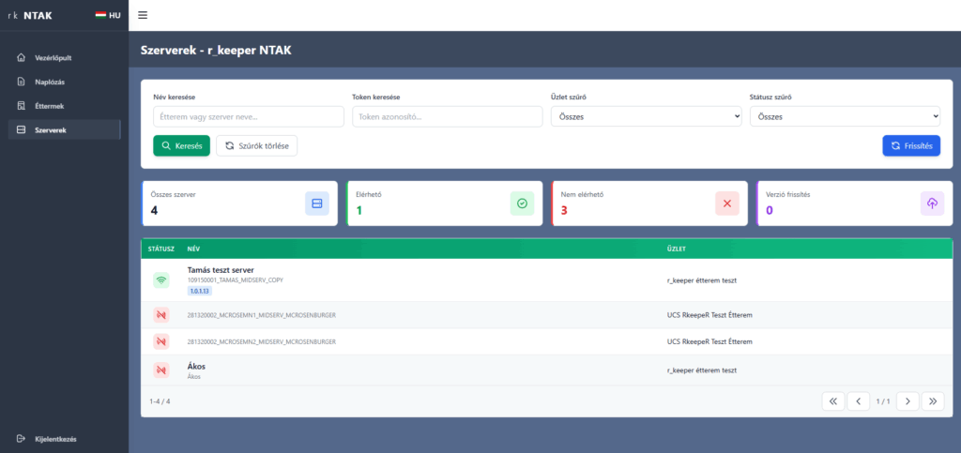Click the 1 / 1 page indicator
Screen dimensions: 961x453
tap(883, 401)
